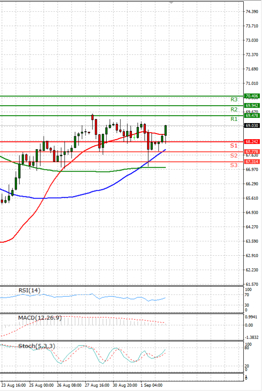The height and width of the screenshot is (391, 262).
Task: Click the 74.390 price scale value
Action: [252, 12]
